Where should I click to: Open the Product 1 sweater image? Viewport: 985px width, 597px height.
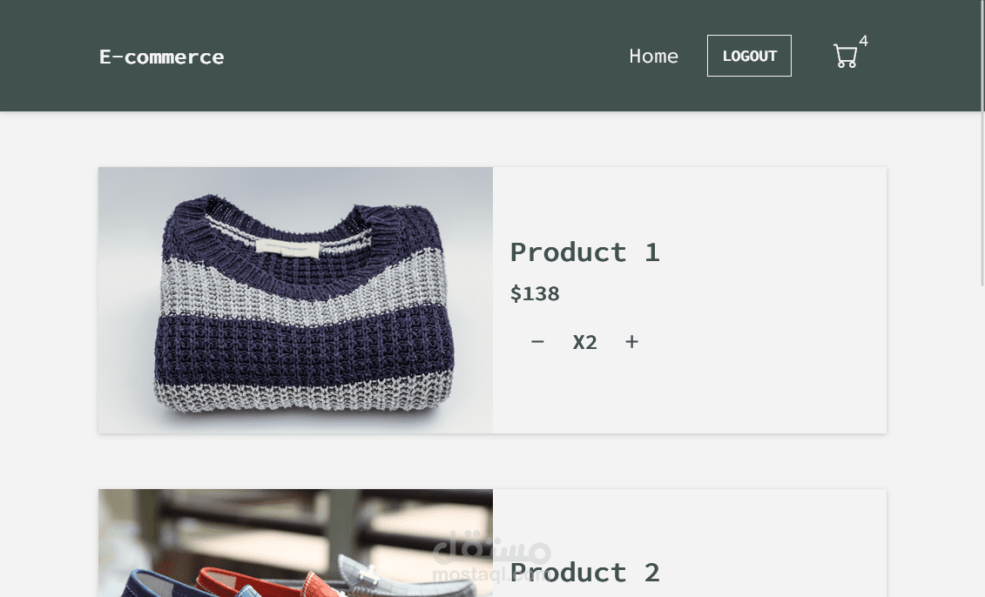click(295, 300)
